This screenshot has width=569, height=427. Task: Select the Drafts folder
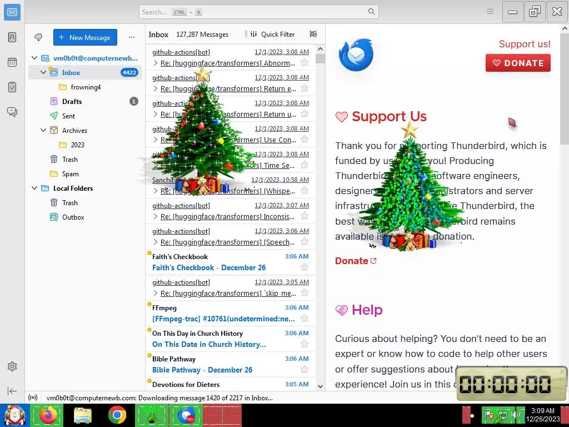coord(85,101)
